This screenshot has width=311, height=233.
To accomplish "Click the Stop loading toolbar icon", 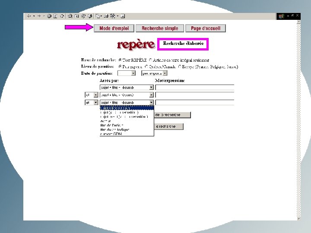I will click(49, 16).
